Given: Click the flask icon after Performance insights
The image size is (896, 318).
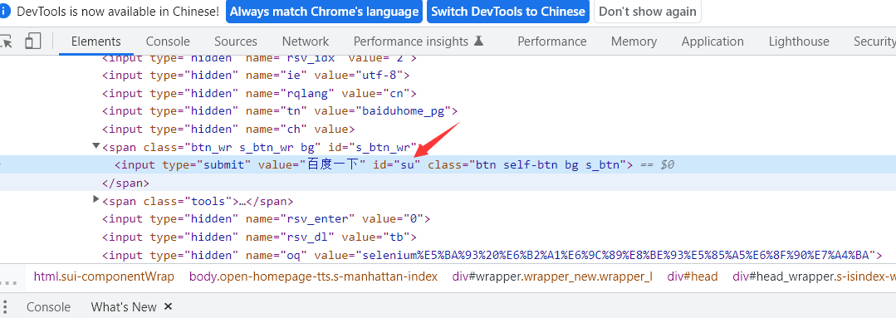Looking at the screenshot, I should click(479, 42).
